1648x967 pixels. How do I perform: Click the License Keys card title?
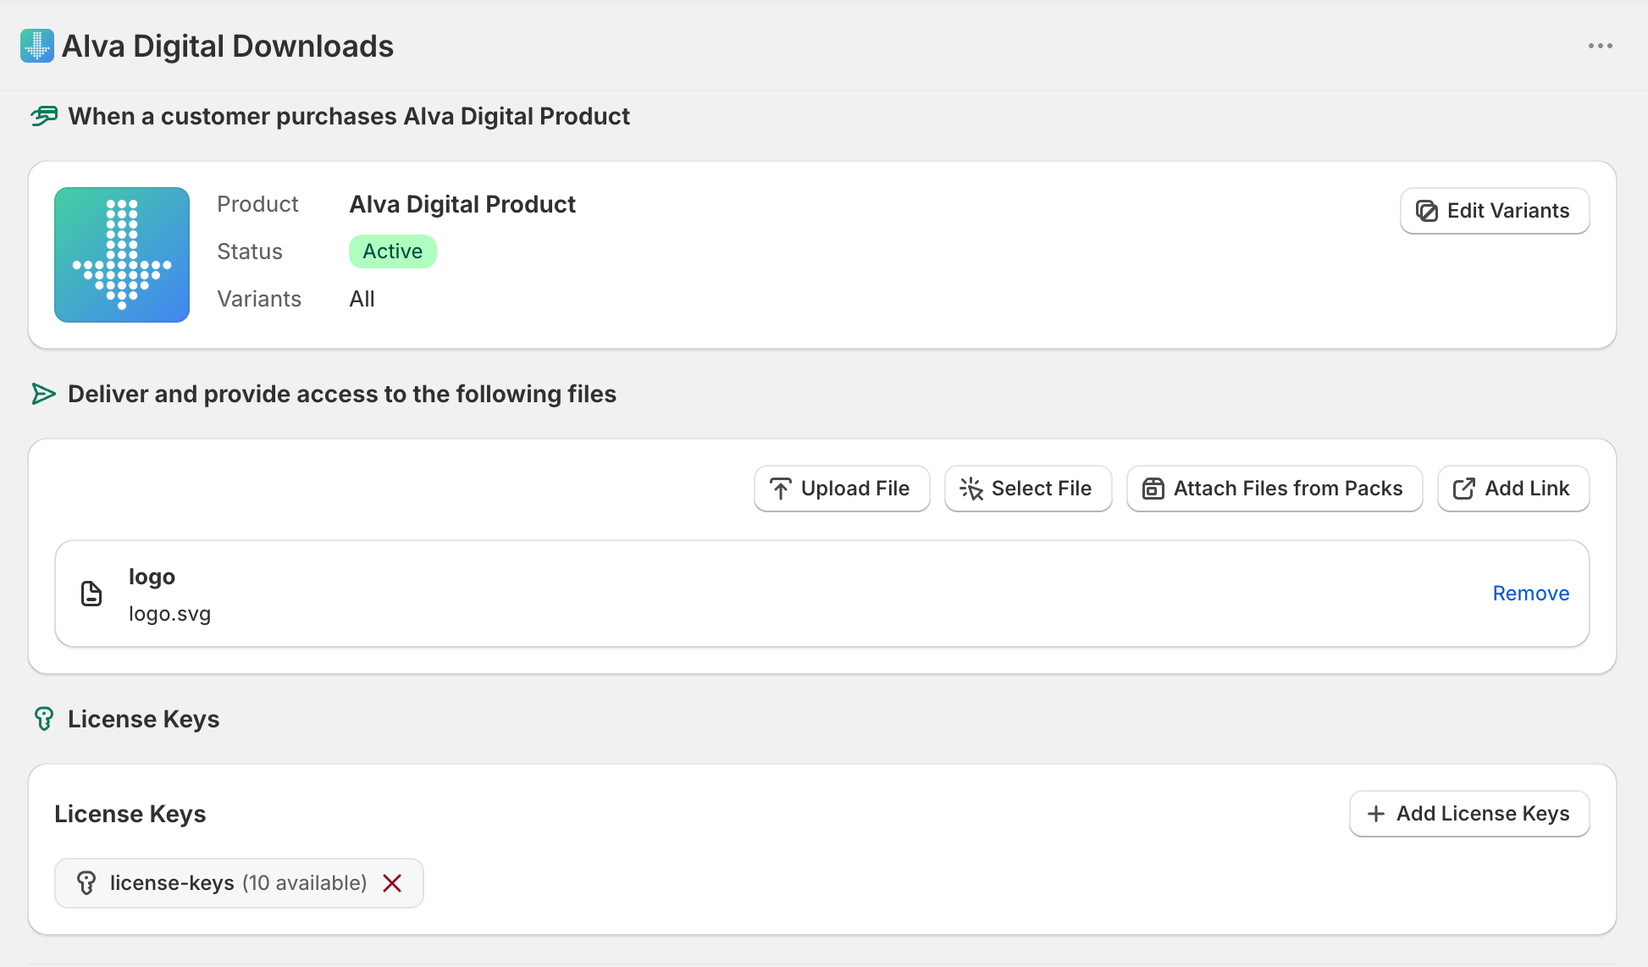click(130, 814)
